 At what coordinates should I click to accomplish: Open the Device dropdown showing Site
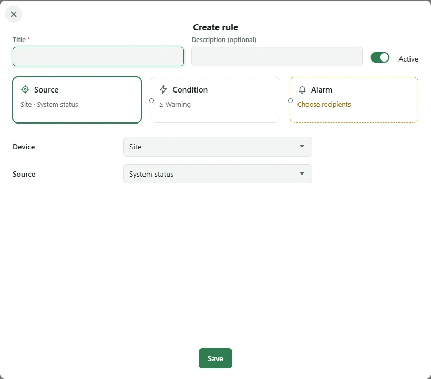(218, 147)
